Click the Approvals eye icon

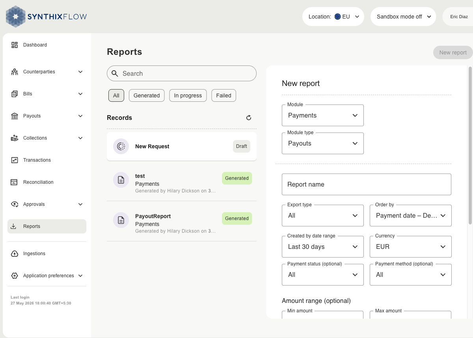[x=15, y=204]
